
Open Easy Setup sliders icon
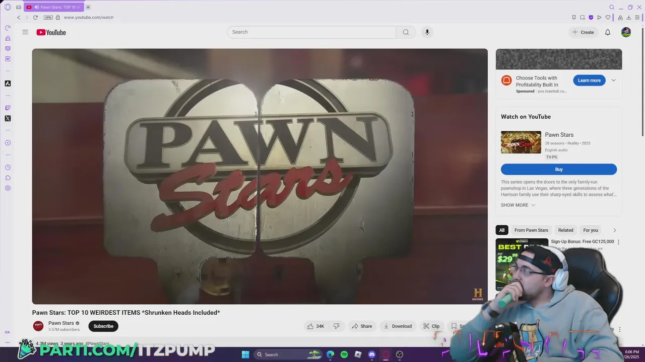(637, 17)
